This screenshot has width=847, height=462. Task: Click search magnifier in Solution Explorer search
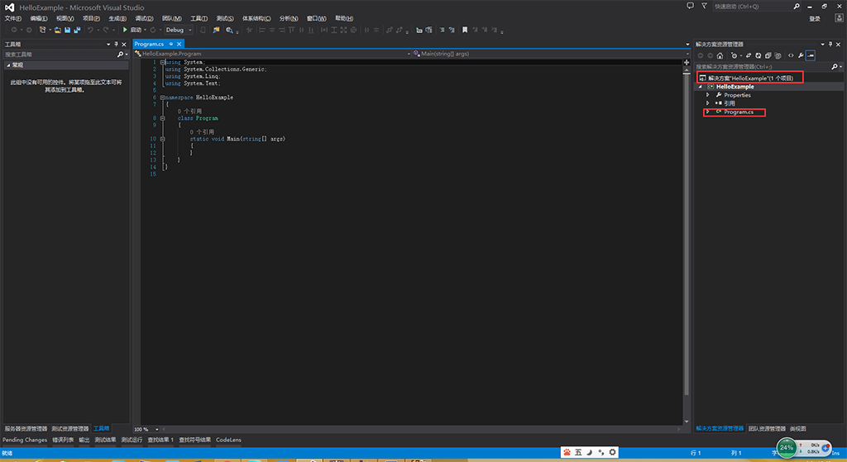pyautogui.click(x=835, y=67)
